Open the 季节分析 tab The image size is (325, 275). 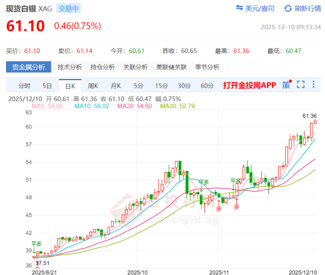207,67
